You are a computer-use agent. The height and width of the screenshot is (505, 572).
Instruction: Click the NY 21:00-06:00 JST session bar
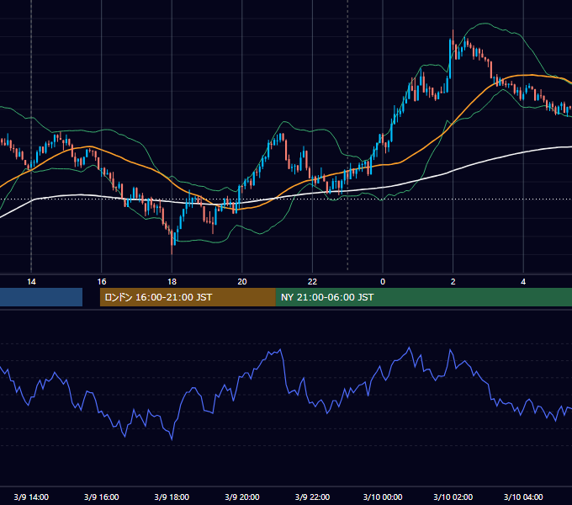(423, 297)
